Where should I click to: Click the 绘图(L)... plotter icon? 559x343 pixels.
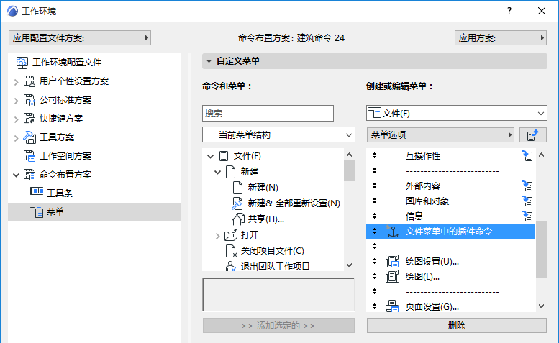coord(392,276)
